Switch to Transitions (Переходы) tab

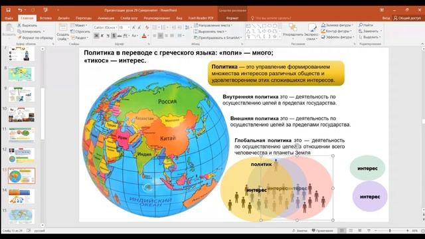click(x=84, y=18)
